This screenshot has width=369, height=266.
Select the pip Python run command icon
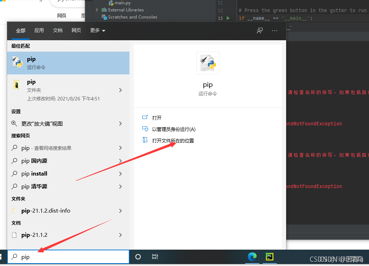pos(17,62)
